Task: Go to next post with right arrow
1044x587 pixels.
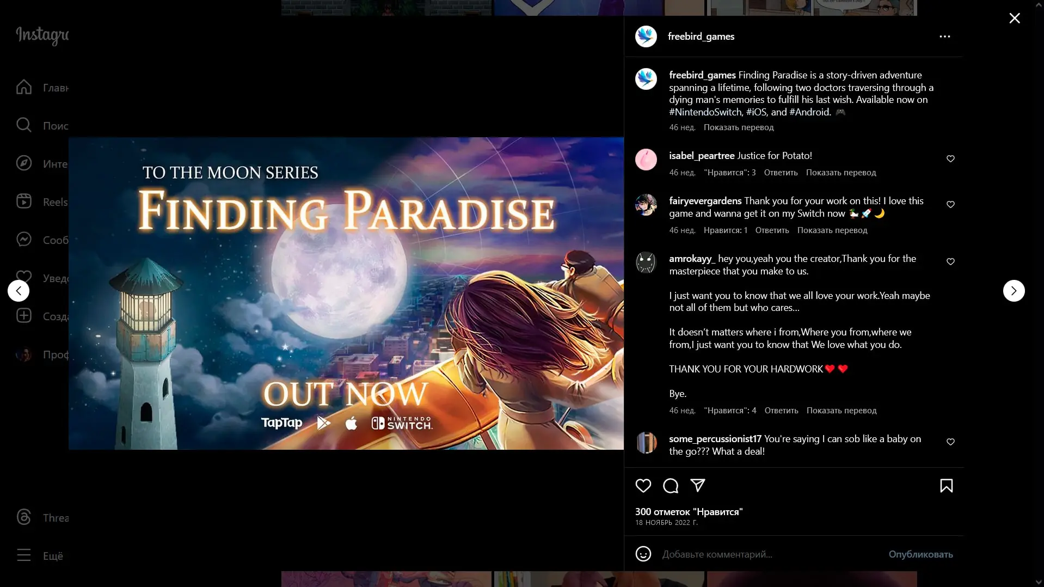Action: click(x=1013, y=291)
